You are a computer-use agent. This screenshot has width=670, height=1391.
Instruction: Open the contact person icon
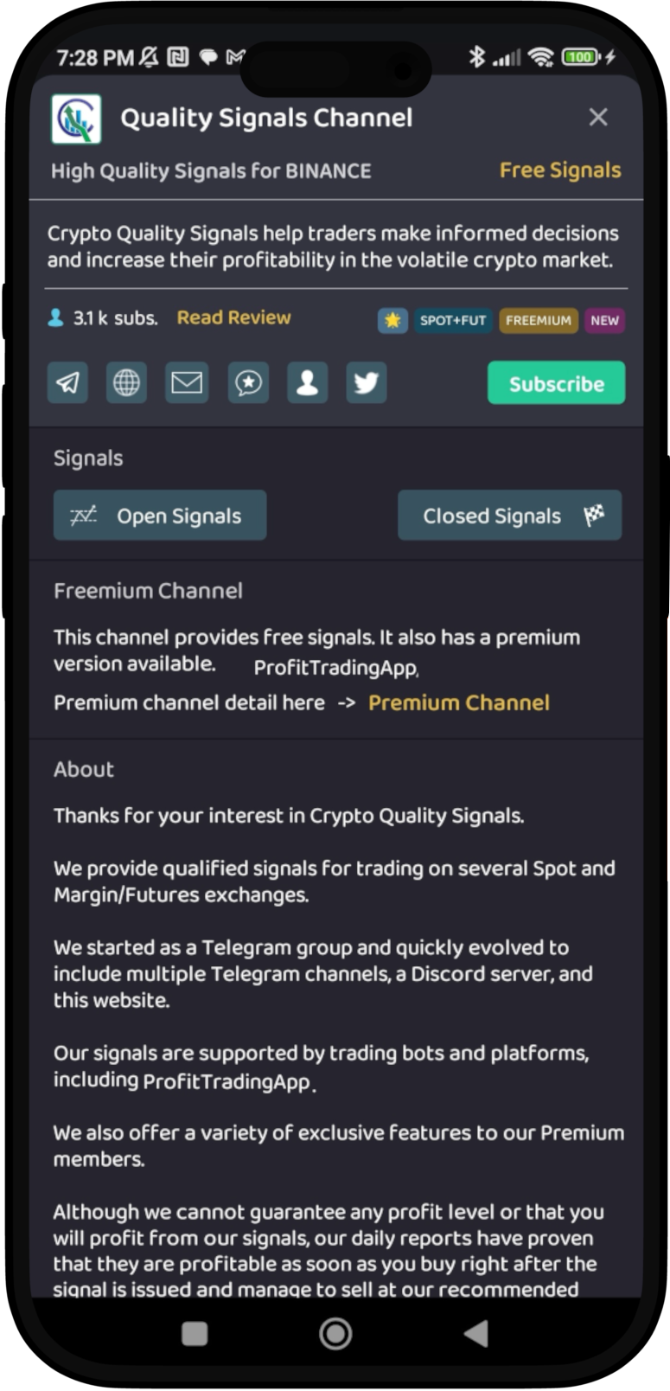pyautogui.click(x=307, y=383)
